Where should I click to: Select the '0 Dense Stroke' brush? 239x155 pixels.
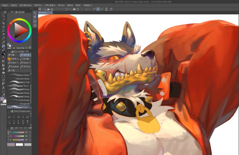pos(18,75)
